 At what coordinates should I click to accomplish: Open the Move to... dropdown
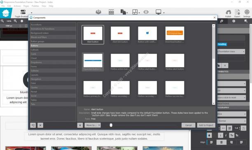tap(93, 125)
